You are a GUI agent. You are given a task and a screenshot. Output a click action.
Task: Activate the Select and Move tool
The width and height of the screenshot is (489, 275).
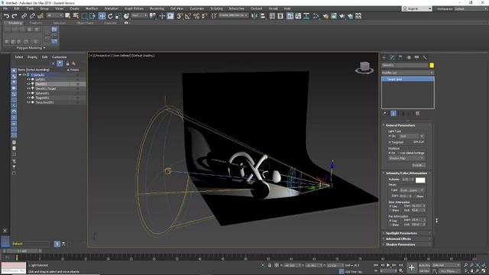point(102,16)
